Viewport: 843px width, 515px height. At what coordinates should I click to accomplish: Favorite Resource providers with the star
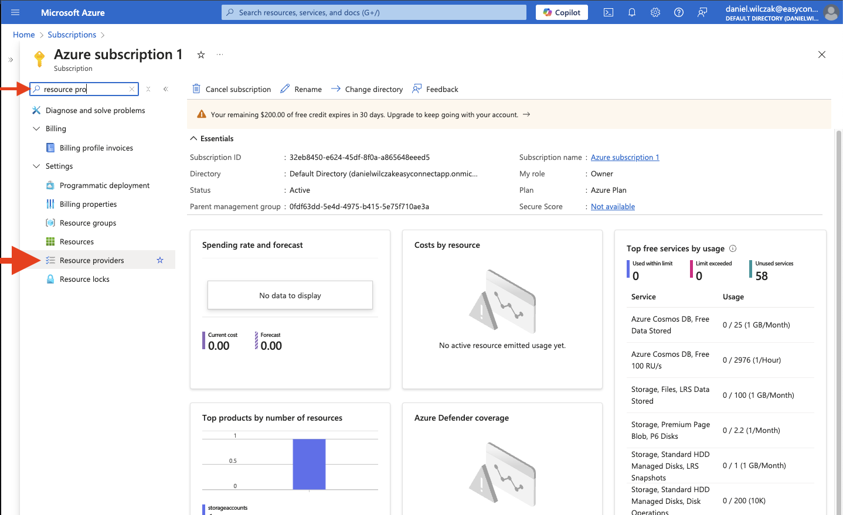[160, 260]
